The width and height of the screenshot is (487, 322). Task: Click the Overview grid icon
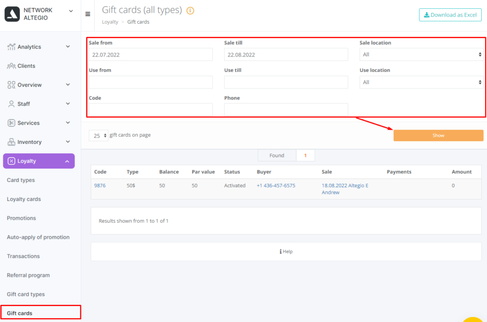point(11,85)
